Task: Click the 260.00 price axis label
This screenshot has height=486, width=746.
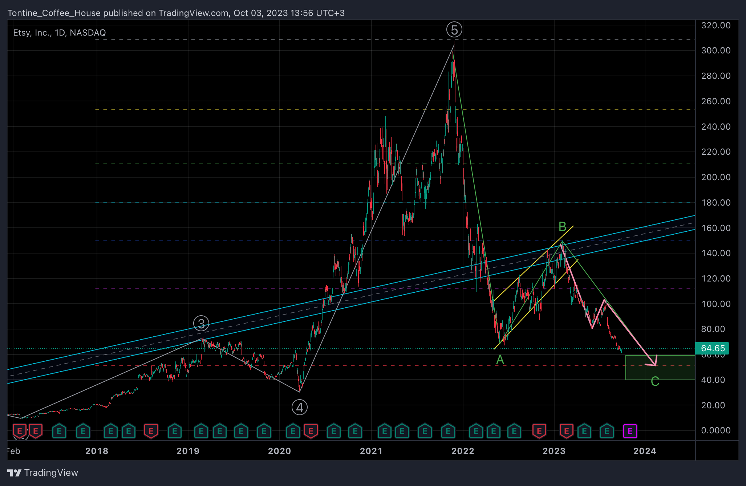Action: click(716, 101)
